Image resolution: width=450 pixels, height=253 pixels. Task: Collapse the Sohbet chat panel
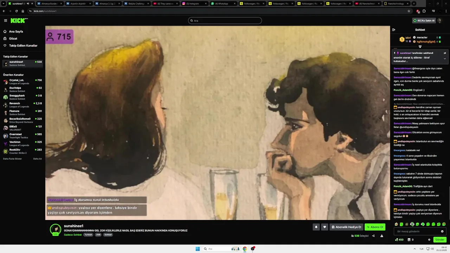click(x=394, y=30)
